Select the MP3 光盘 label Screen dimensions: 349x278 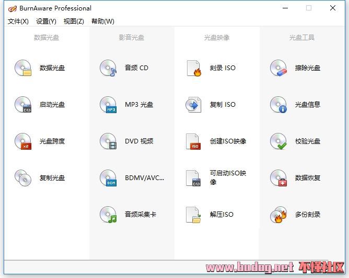pyautogui.click(x=139, y=104)
